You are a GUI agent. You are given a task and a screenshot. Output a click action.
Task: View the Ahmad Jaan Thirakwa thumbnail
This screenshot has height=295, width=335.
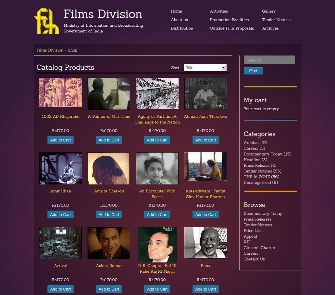point(205,94)
